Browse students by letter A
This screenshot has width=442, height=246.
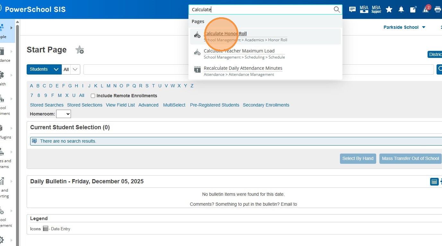pyautogui.click(x=31, y=86)
